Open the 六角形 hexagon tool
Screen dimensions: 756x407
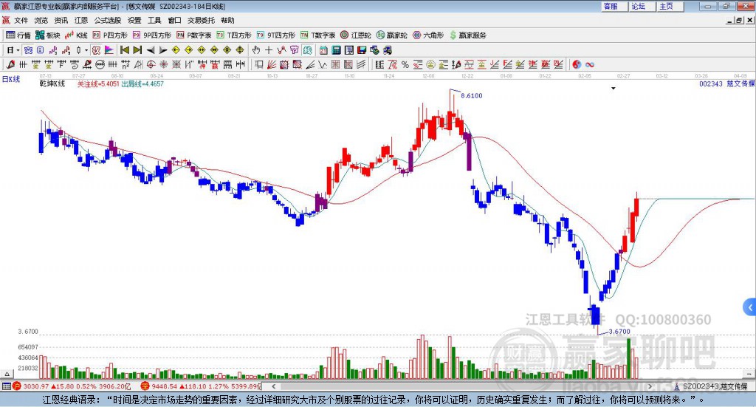428,35
